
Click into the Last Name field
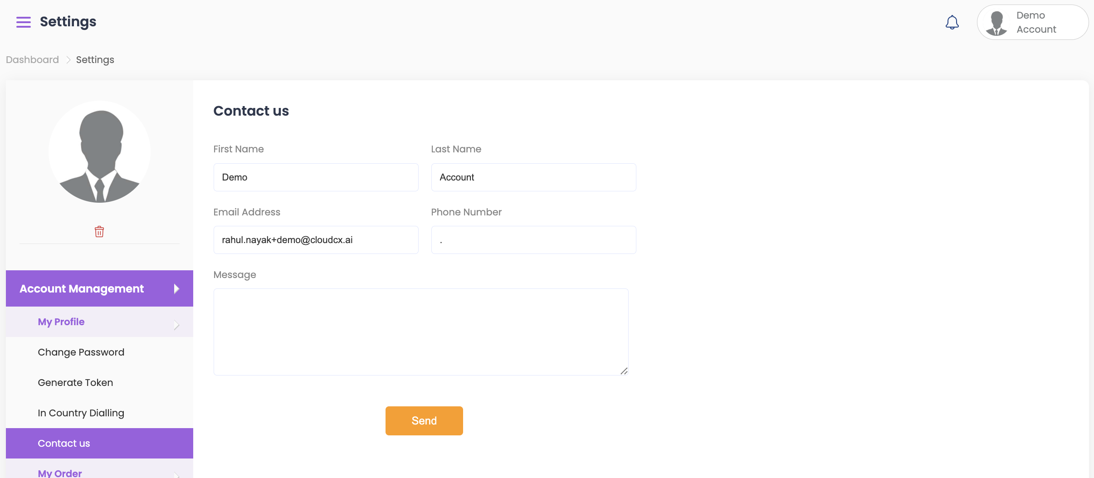coord(533,177)
